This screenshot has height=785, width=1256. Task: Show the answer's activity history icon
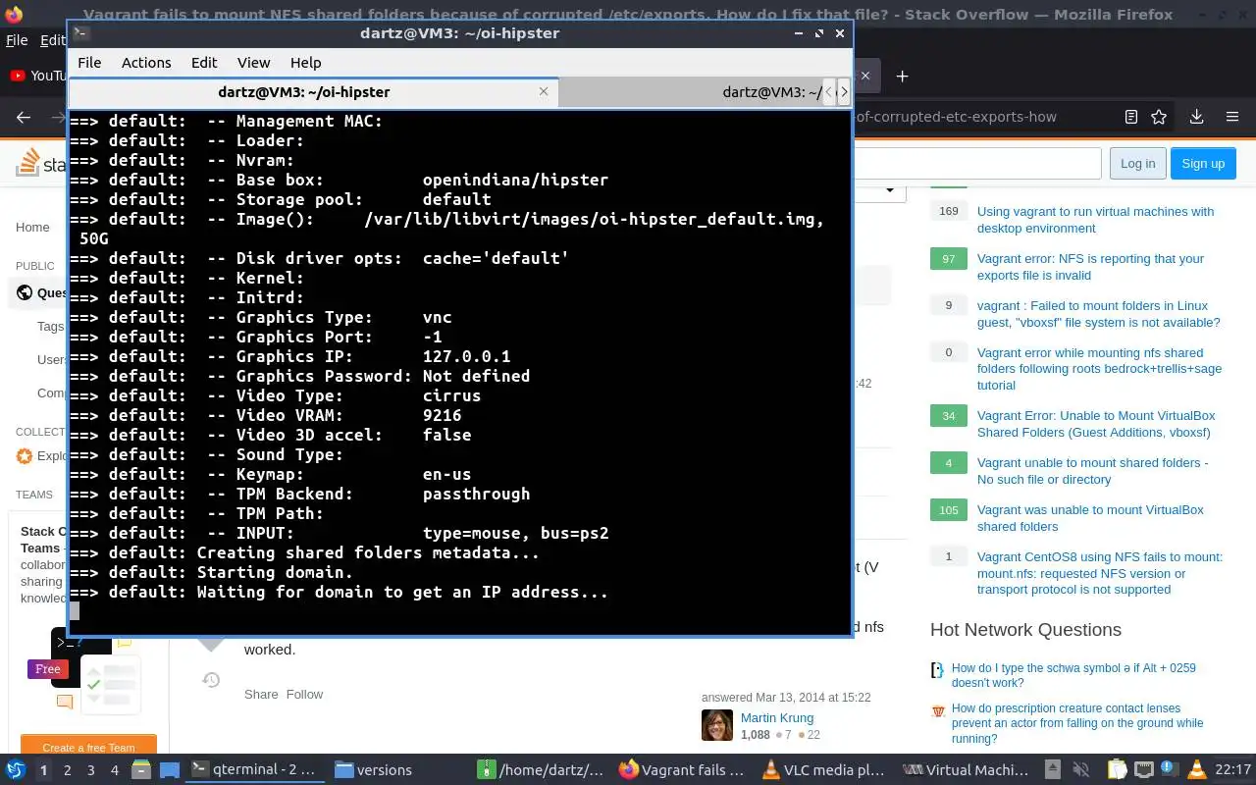(x=211, y=680)
